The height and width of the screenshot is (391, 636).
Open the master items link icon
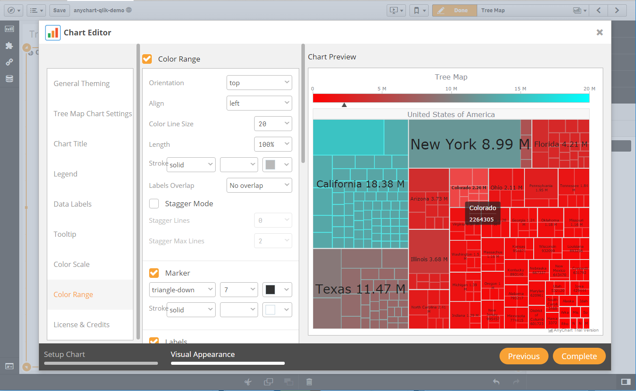click(9, 62)
